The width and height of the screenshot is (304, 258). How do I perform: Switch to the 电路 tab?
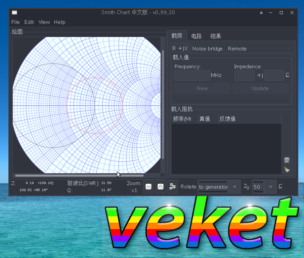(197, 36)
